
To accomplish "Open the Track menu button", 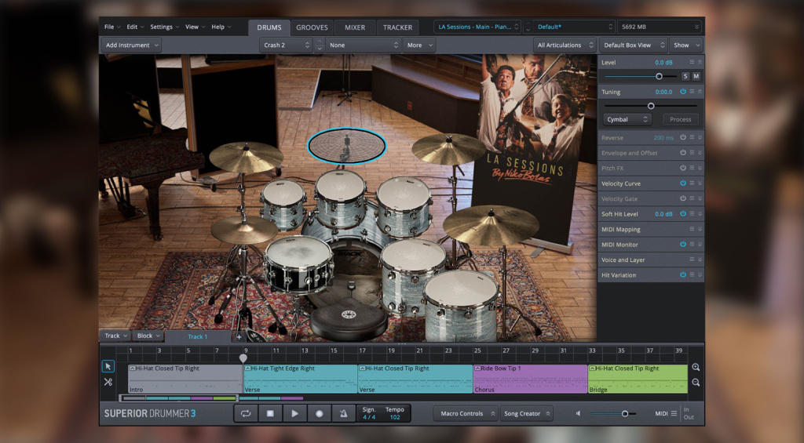I will pos(116,336).
